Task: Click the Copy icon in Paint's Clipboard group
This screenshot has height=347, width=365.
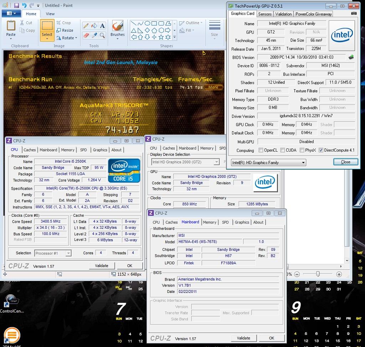Action: click(22, 30)
